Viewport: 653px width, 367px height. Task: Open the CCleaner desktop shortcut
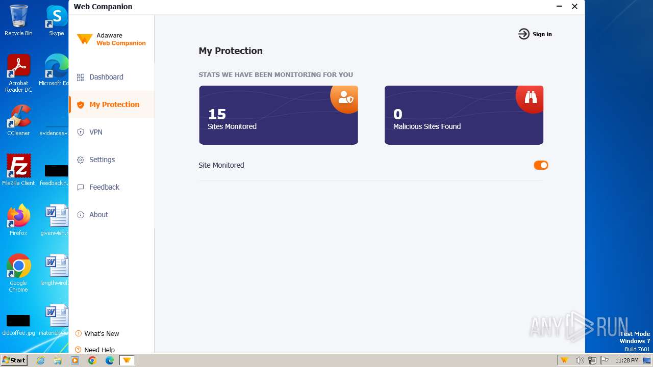[x=18, y=120]
